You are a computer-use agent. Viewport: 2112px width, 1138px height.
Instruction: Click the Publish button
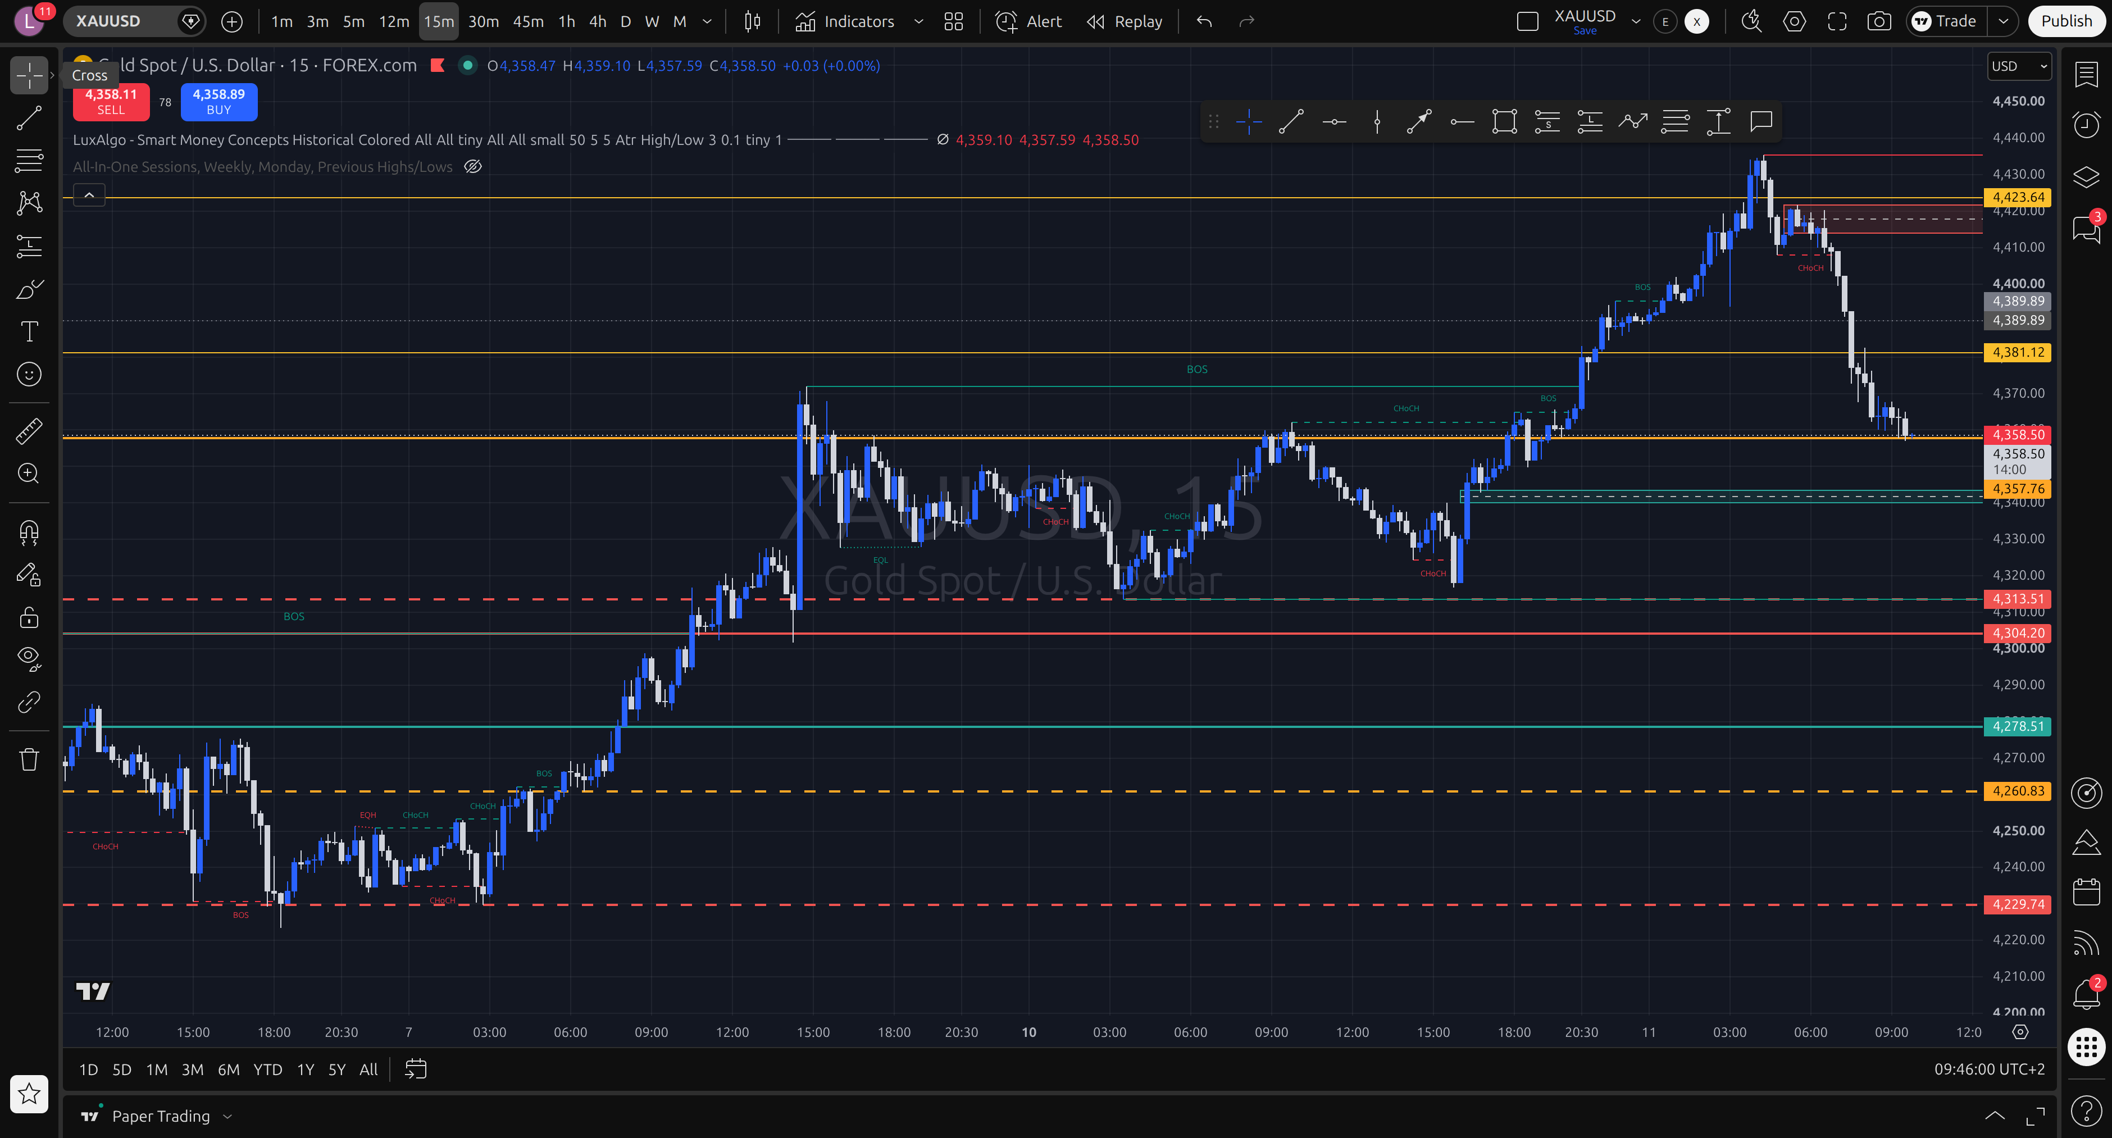[x=2066, y=21]
